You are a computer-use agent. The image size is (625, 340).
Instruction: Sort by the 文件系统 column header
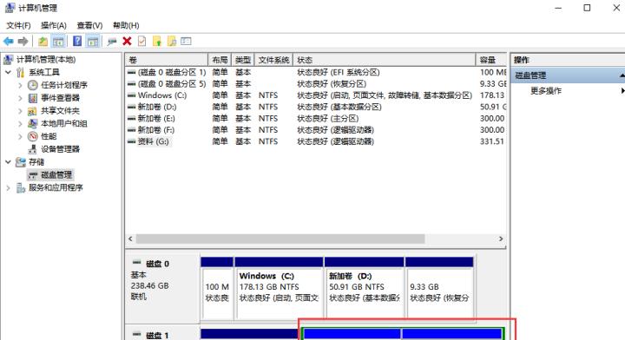(273, 60)
